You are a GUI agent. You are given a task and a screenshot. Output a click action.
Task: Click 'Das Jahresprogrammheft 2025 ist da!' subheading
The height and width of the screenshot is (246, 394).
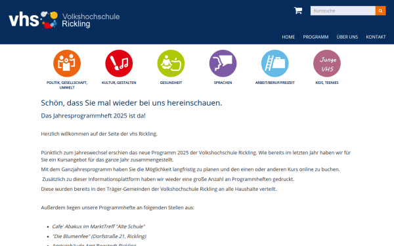coord(93,115)
